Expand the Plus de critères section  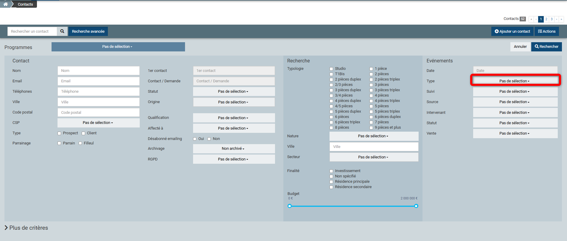[26, 228]
